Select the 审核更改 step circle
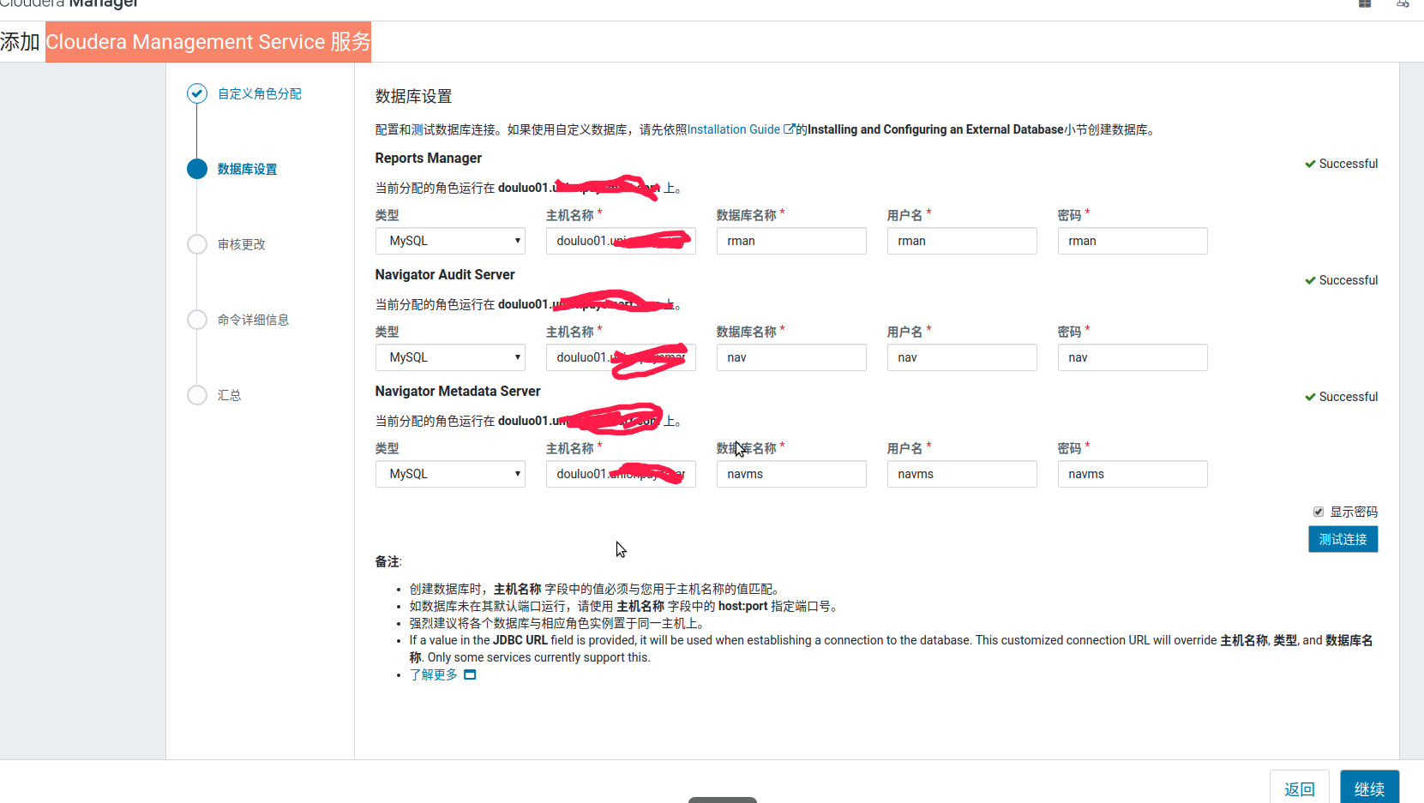The width and height of the screenshot is (1424, 803). point(197,244)
